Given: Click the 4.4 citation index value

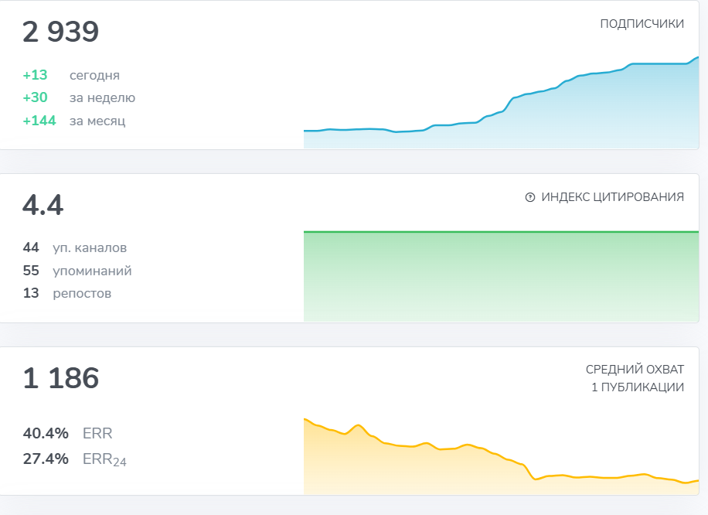Looking at the screenshot, I should [43, 206].
